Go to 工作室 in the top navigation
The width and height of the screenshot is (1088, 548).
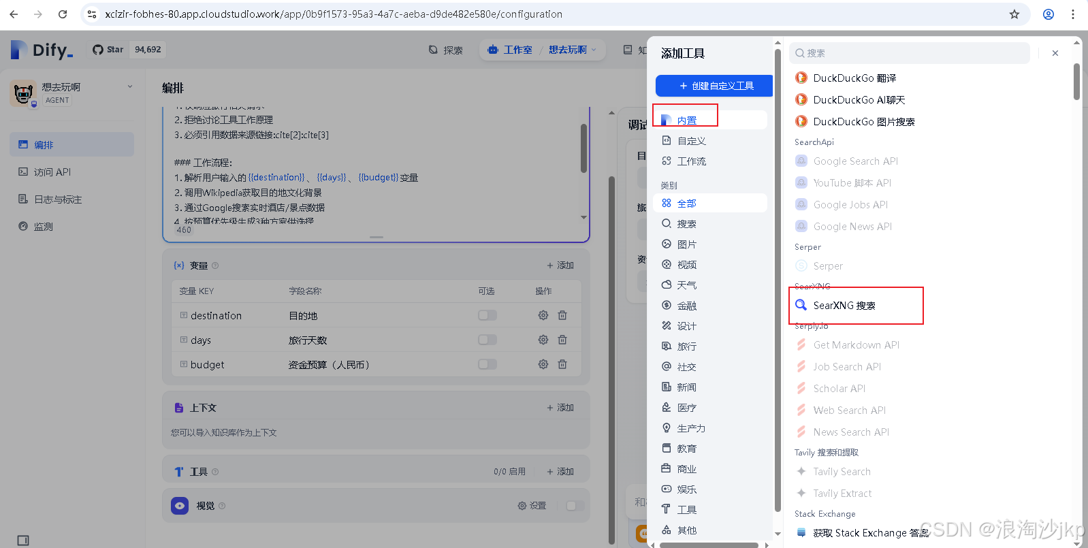pos(511,50)
